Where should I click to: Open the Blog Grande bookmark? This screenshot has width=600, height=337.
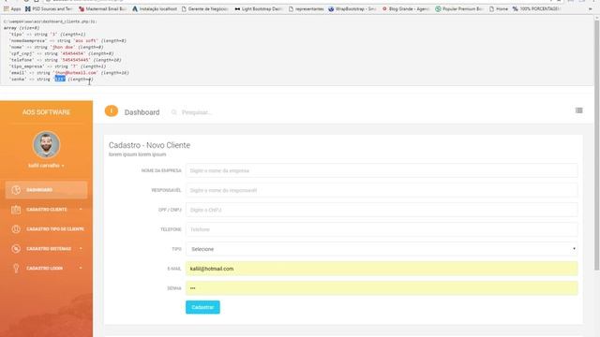[406, 8]
